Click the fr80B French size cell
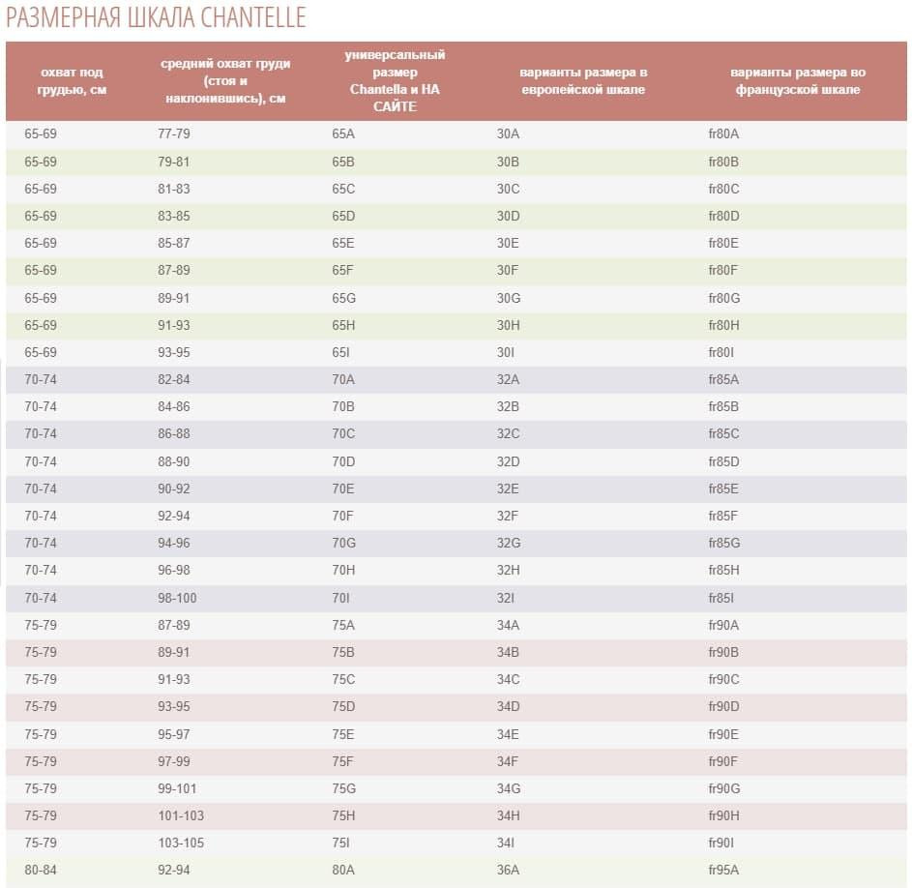The height and width of the screenshot is (888, 912). tap(723, 162)
